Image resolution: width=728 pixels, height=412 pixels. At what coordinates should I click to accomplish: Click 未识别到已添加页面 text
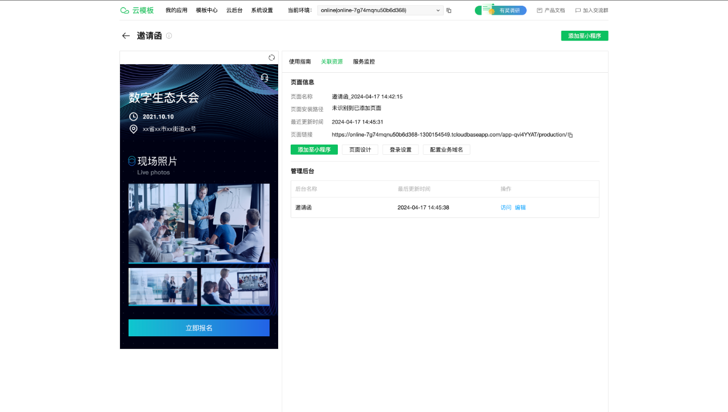(x=357, y=108)
